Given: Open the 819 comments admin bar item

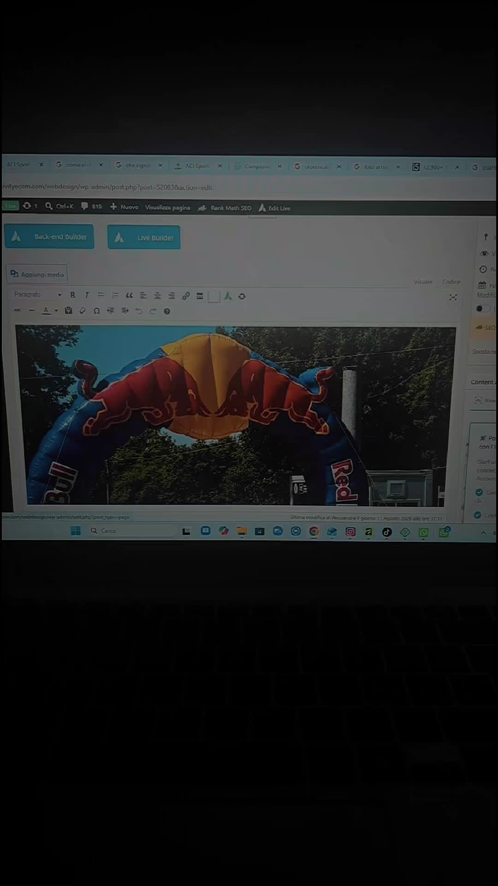Looking at the screenshot, I should (91, 206).
